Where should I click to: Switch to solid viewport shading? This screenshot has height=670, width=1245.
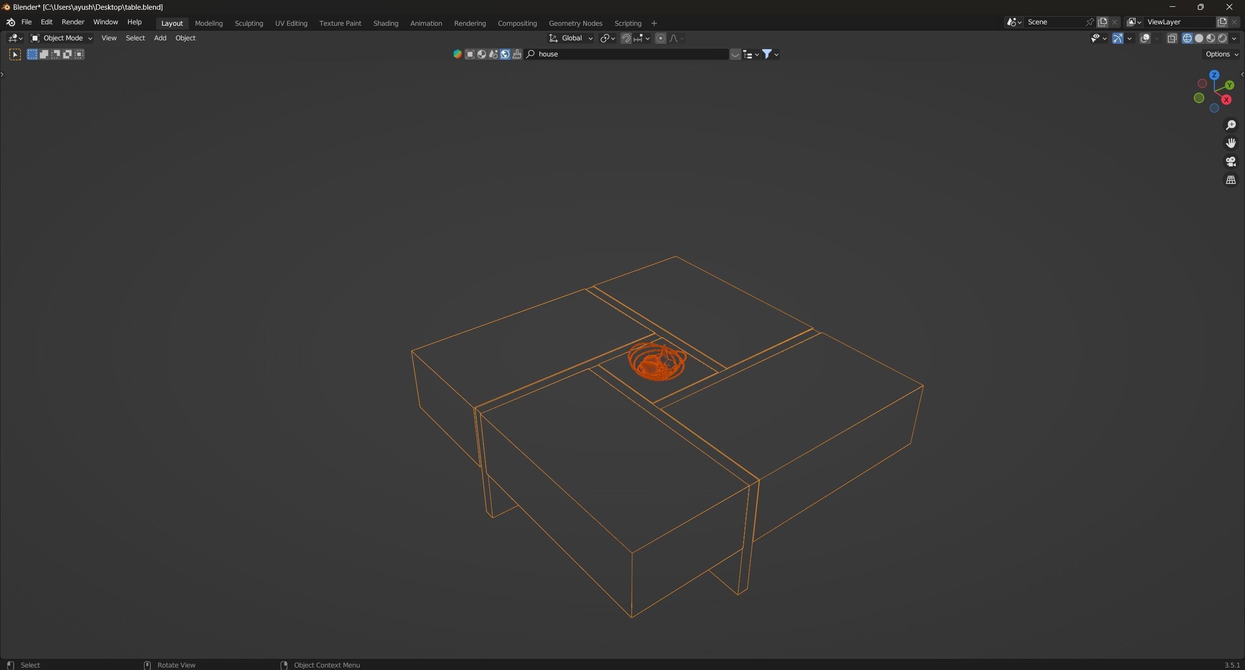[1199, 38]
